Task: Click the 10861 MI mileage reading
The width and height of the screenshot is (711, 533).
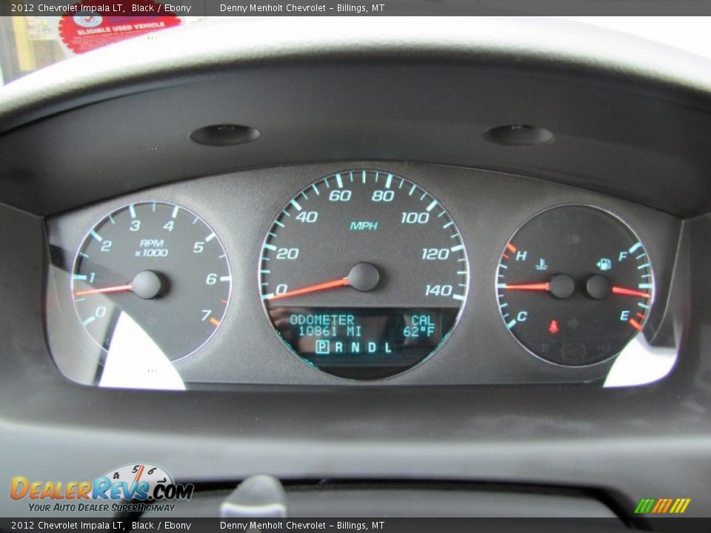Action: [330, 332]
